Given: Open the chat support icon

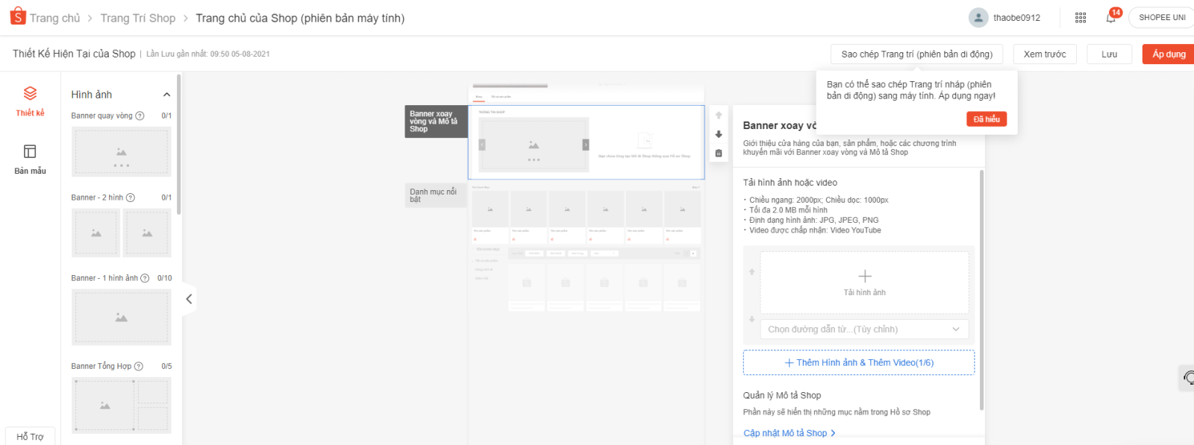Looking at the screenshot, I should pyautogui.click(x=1188, y=378).
